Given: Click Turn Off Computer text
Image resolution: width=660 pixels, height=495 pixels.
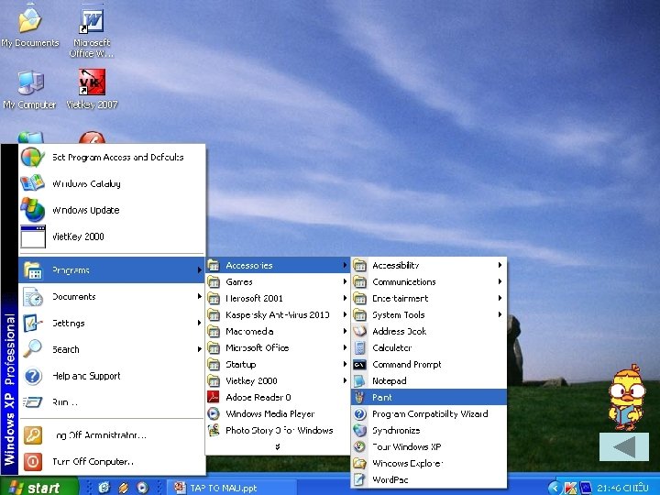Looking at the screenshot, I should 93,461.
